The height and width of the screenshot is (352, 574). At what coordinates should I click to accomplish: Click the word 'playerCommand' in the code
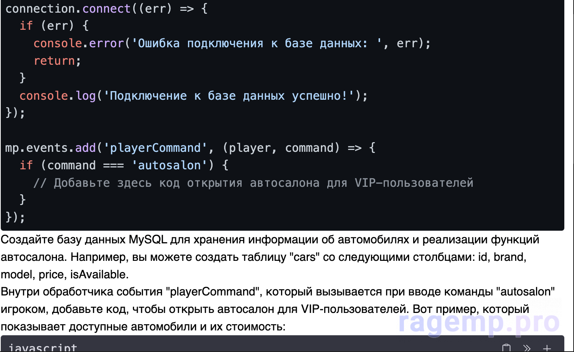(x=155, y=148)
